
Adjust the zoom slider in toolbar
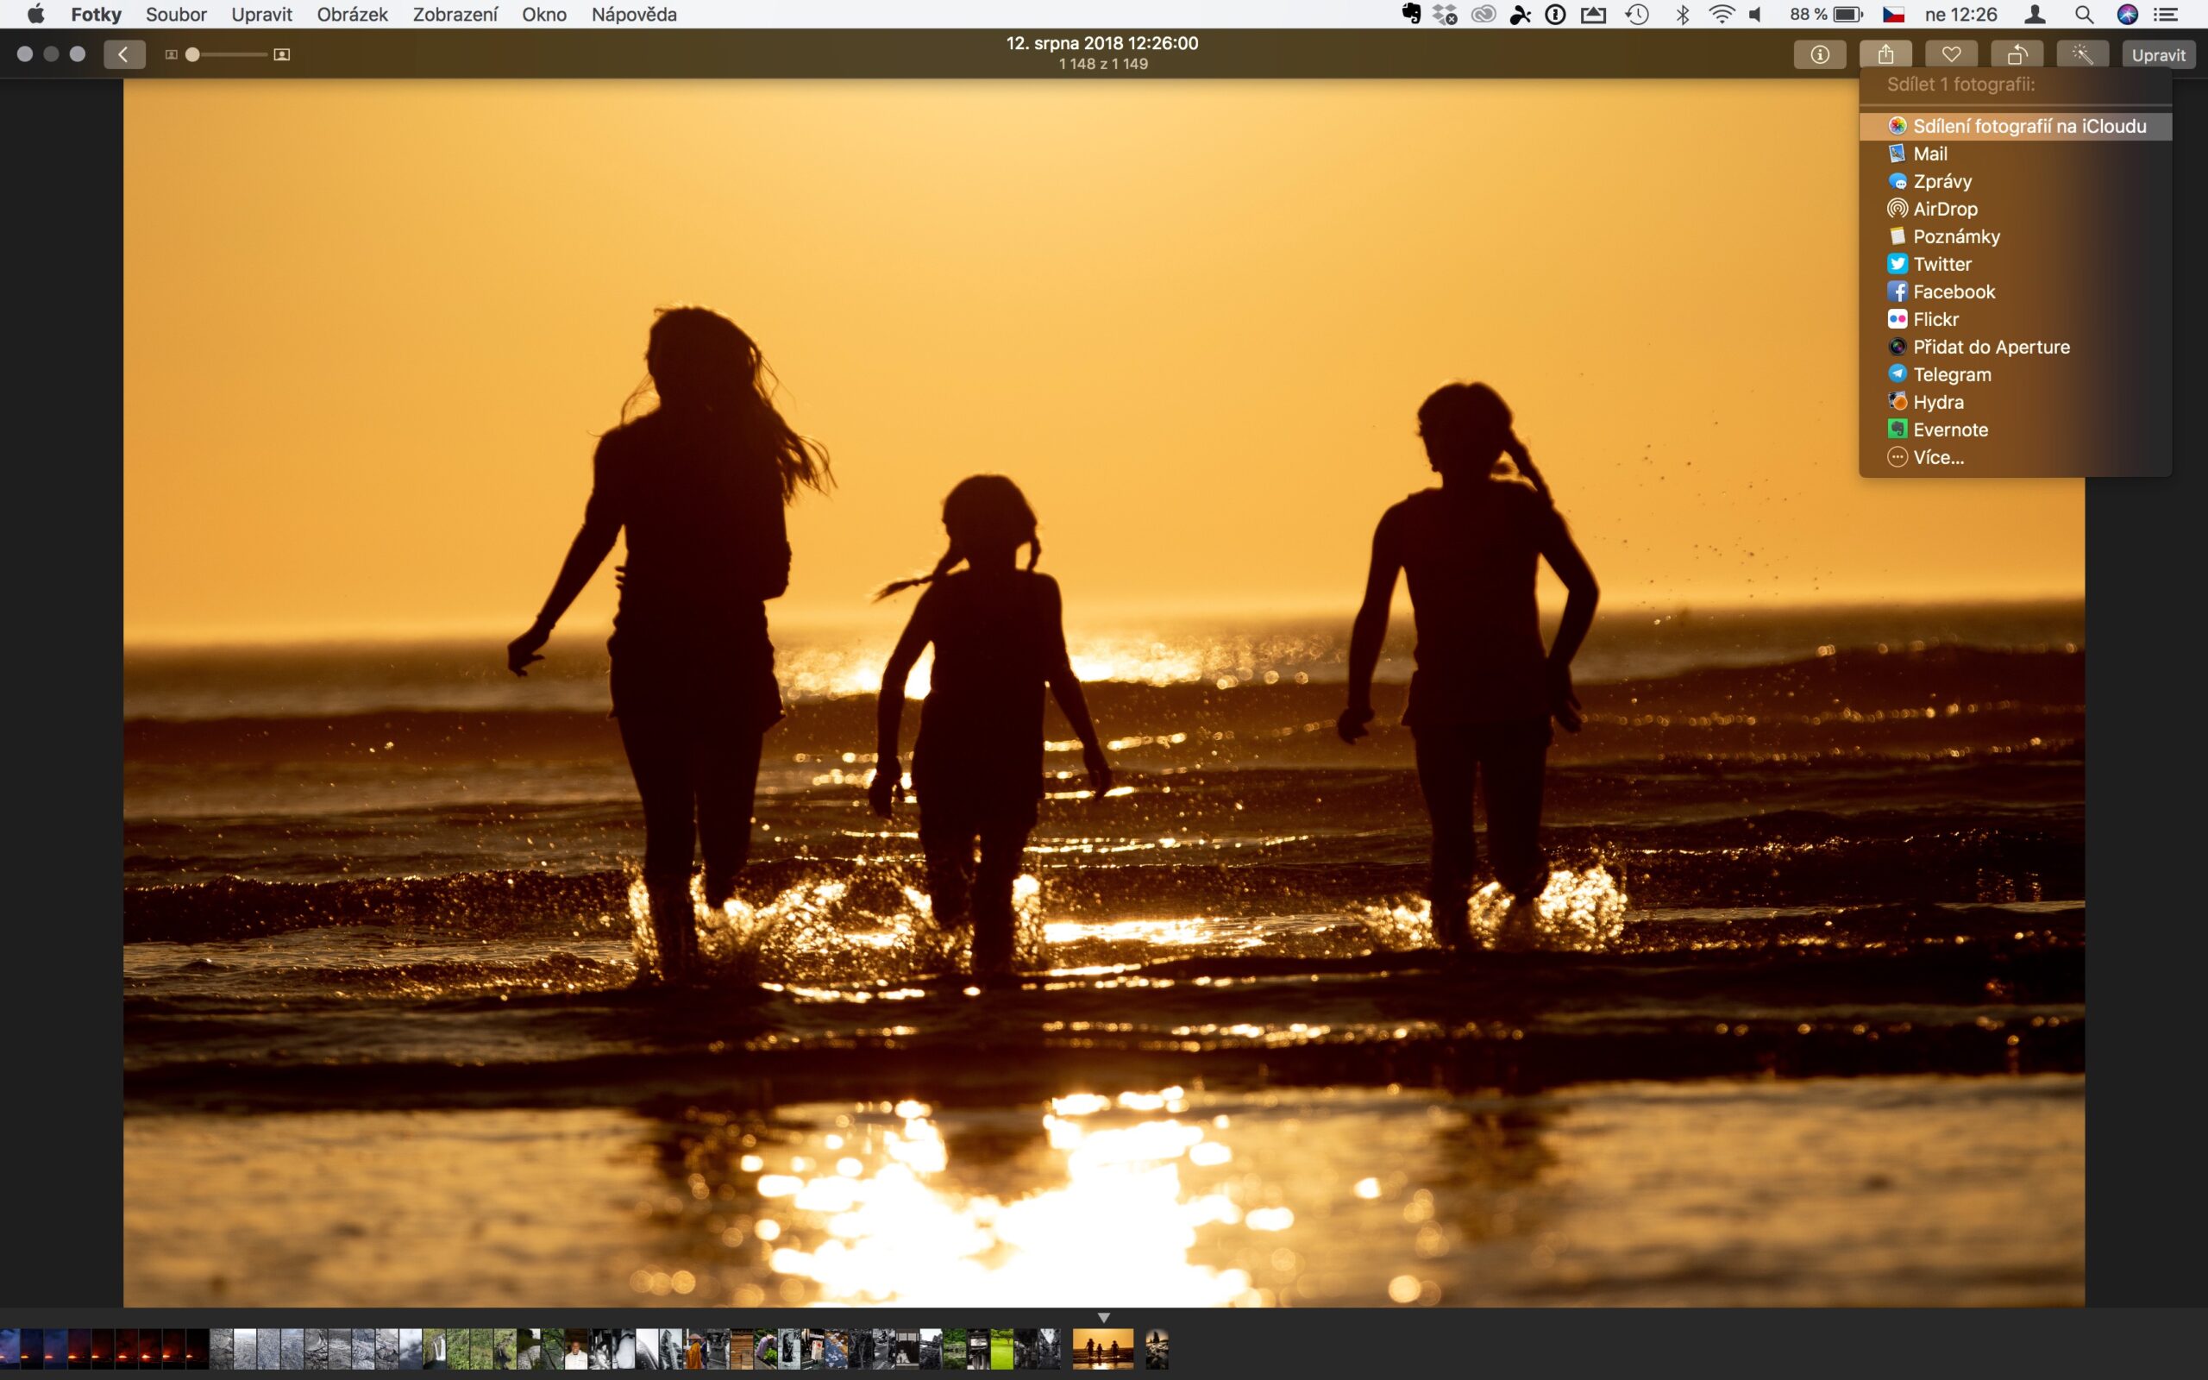point(192,54)
